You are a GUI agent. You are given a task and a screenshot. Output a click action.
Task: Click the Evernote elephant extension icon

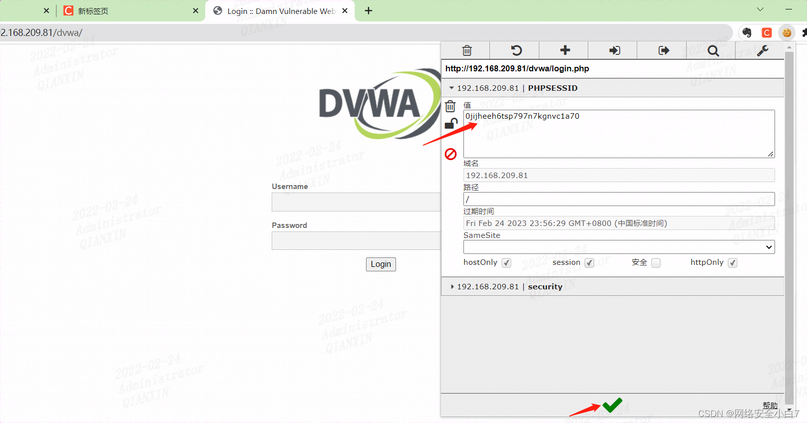[x=747, y=33]
